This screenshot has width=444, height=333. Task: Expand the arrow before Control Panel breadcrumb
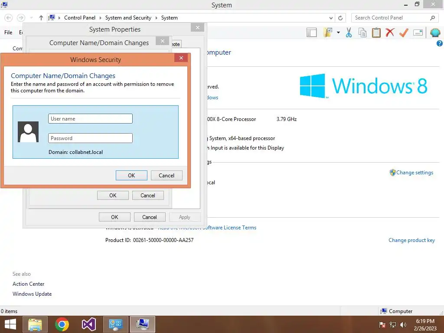tap(59, 18)
